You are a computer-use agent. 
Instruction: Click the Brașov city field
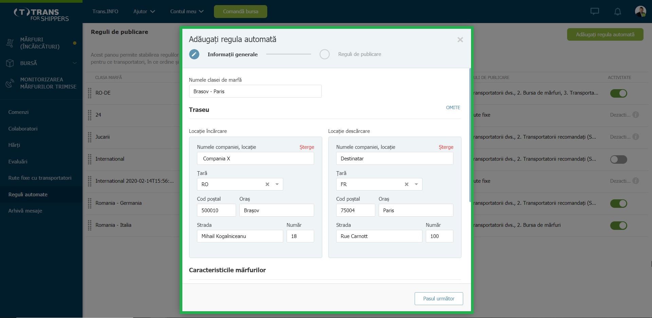(276, 211)
